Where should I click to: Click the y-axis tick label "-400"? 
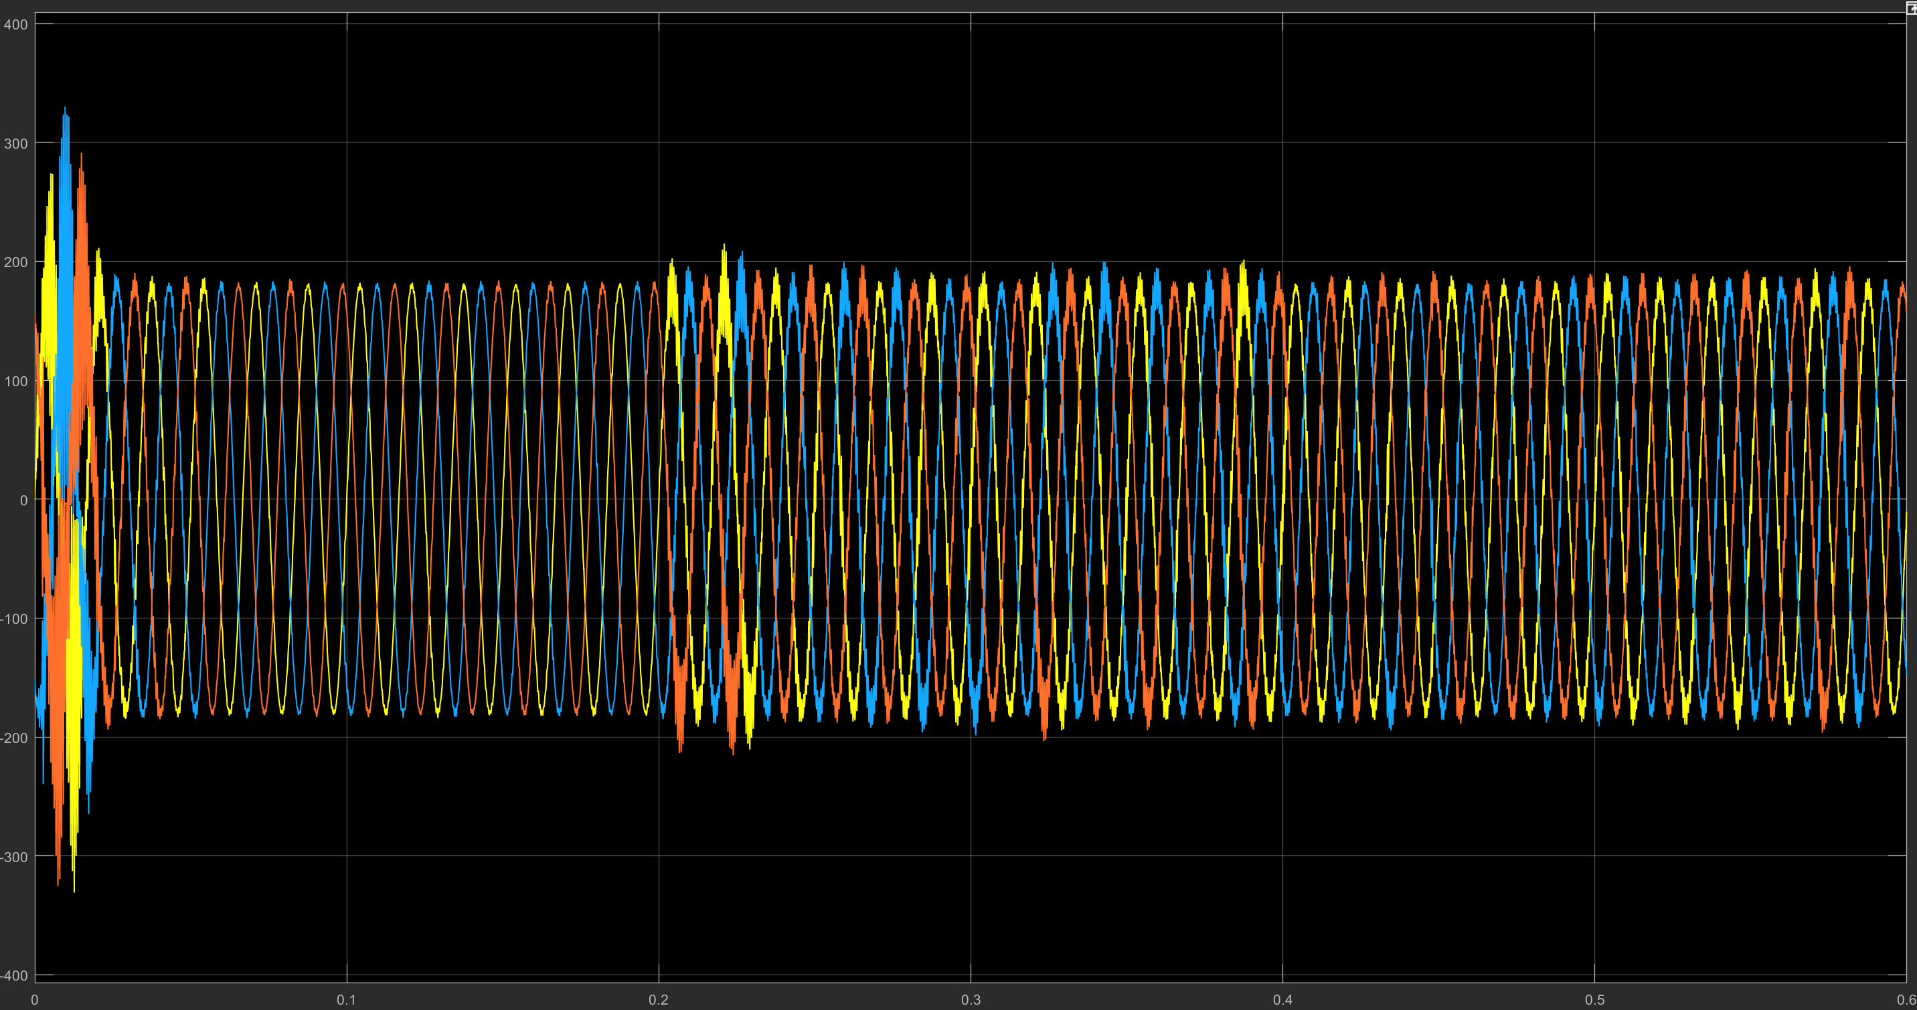pyautogui.click(x=14, y=976)
